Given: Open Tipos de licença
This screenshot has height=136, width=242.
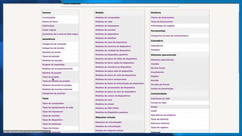Looking at the screenshot, I should coord(50,128).
